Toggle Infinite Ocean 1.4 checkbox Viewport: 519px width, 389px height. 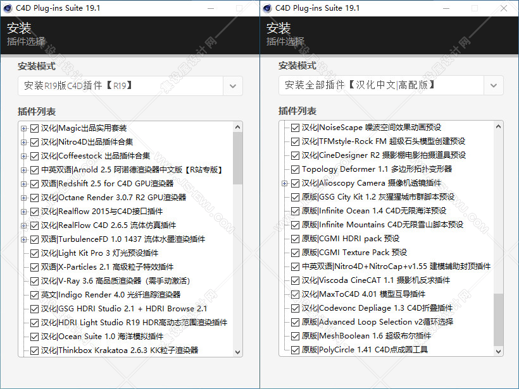click(295, 211)
